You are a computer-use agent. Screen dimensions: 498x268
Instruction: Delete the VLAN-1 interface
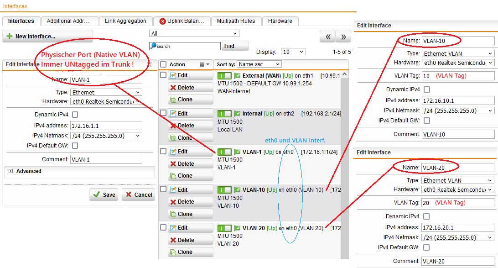click(x=190, y=164)
